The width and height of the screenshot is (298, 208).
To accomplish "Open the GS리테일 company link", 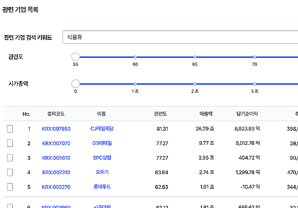I will [x=102, y=143].
